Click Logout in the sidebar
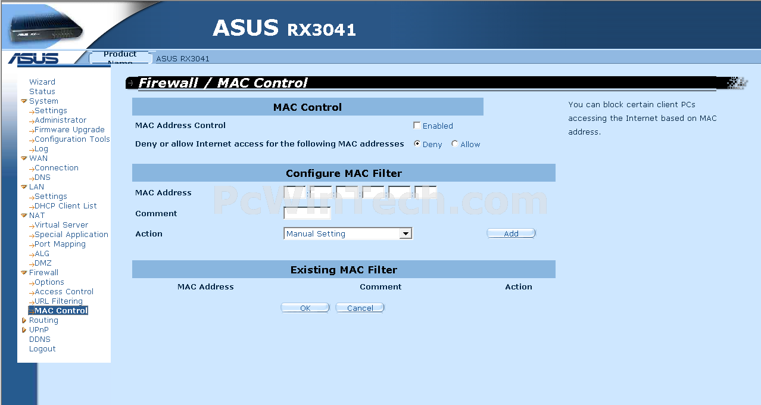761x405 pixels. (42, 349)
